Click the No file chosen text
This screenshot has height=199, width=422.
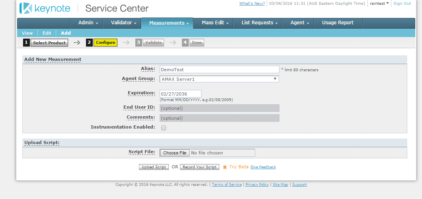click(x=207, y=153)
